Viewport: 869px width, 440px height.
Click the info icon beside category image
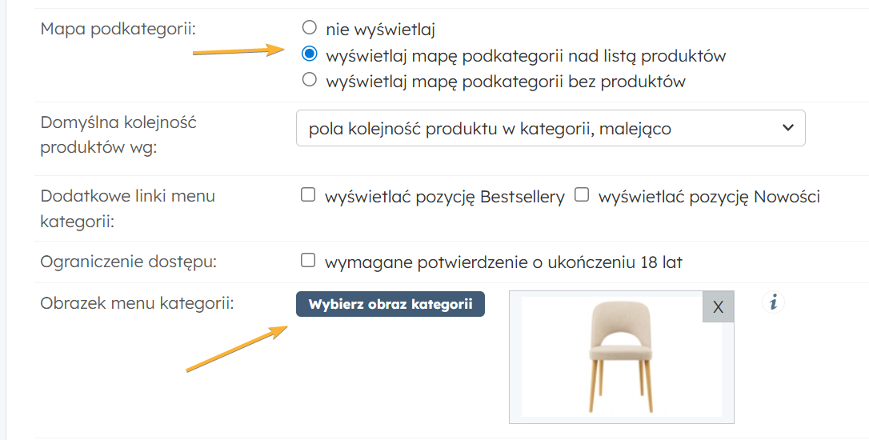click(773, 302)
